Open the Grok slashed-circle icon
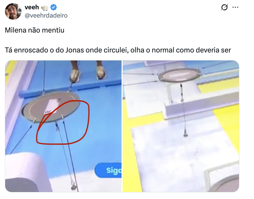This screenshot has width=254, height=199. coord(224,7)
